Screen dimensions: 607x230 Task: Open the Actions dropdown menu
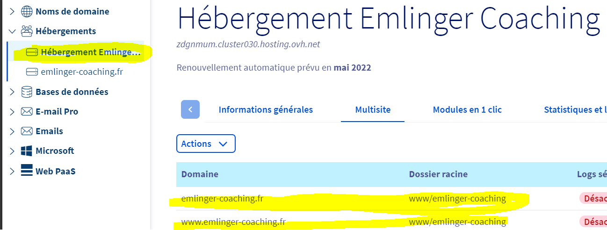tap(206, 144)
